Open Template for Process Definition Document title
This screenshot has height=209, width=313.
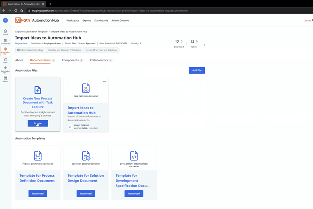[x=37, y=178]
